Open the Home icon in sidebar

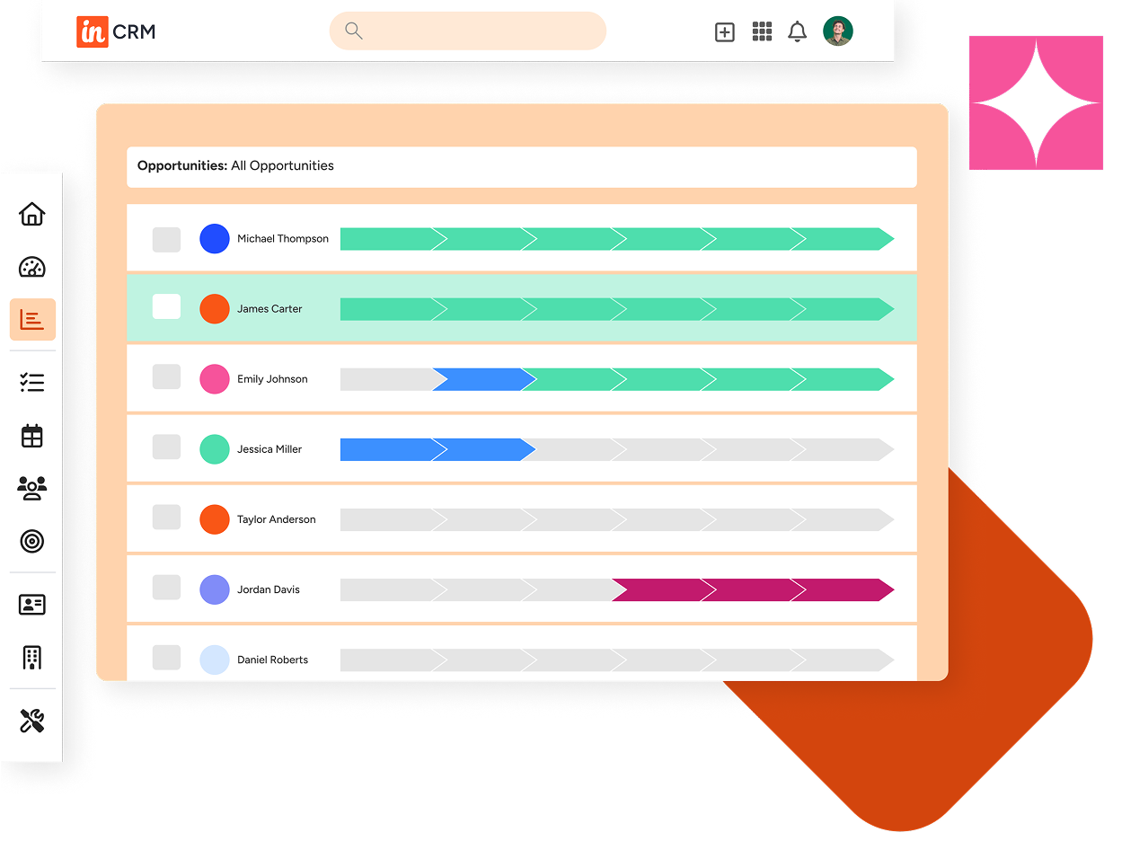click(x=32, y=214)
